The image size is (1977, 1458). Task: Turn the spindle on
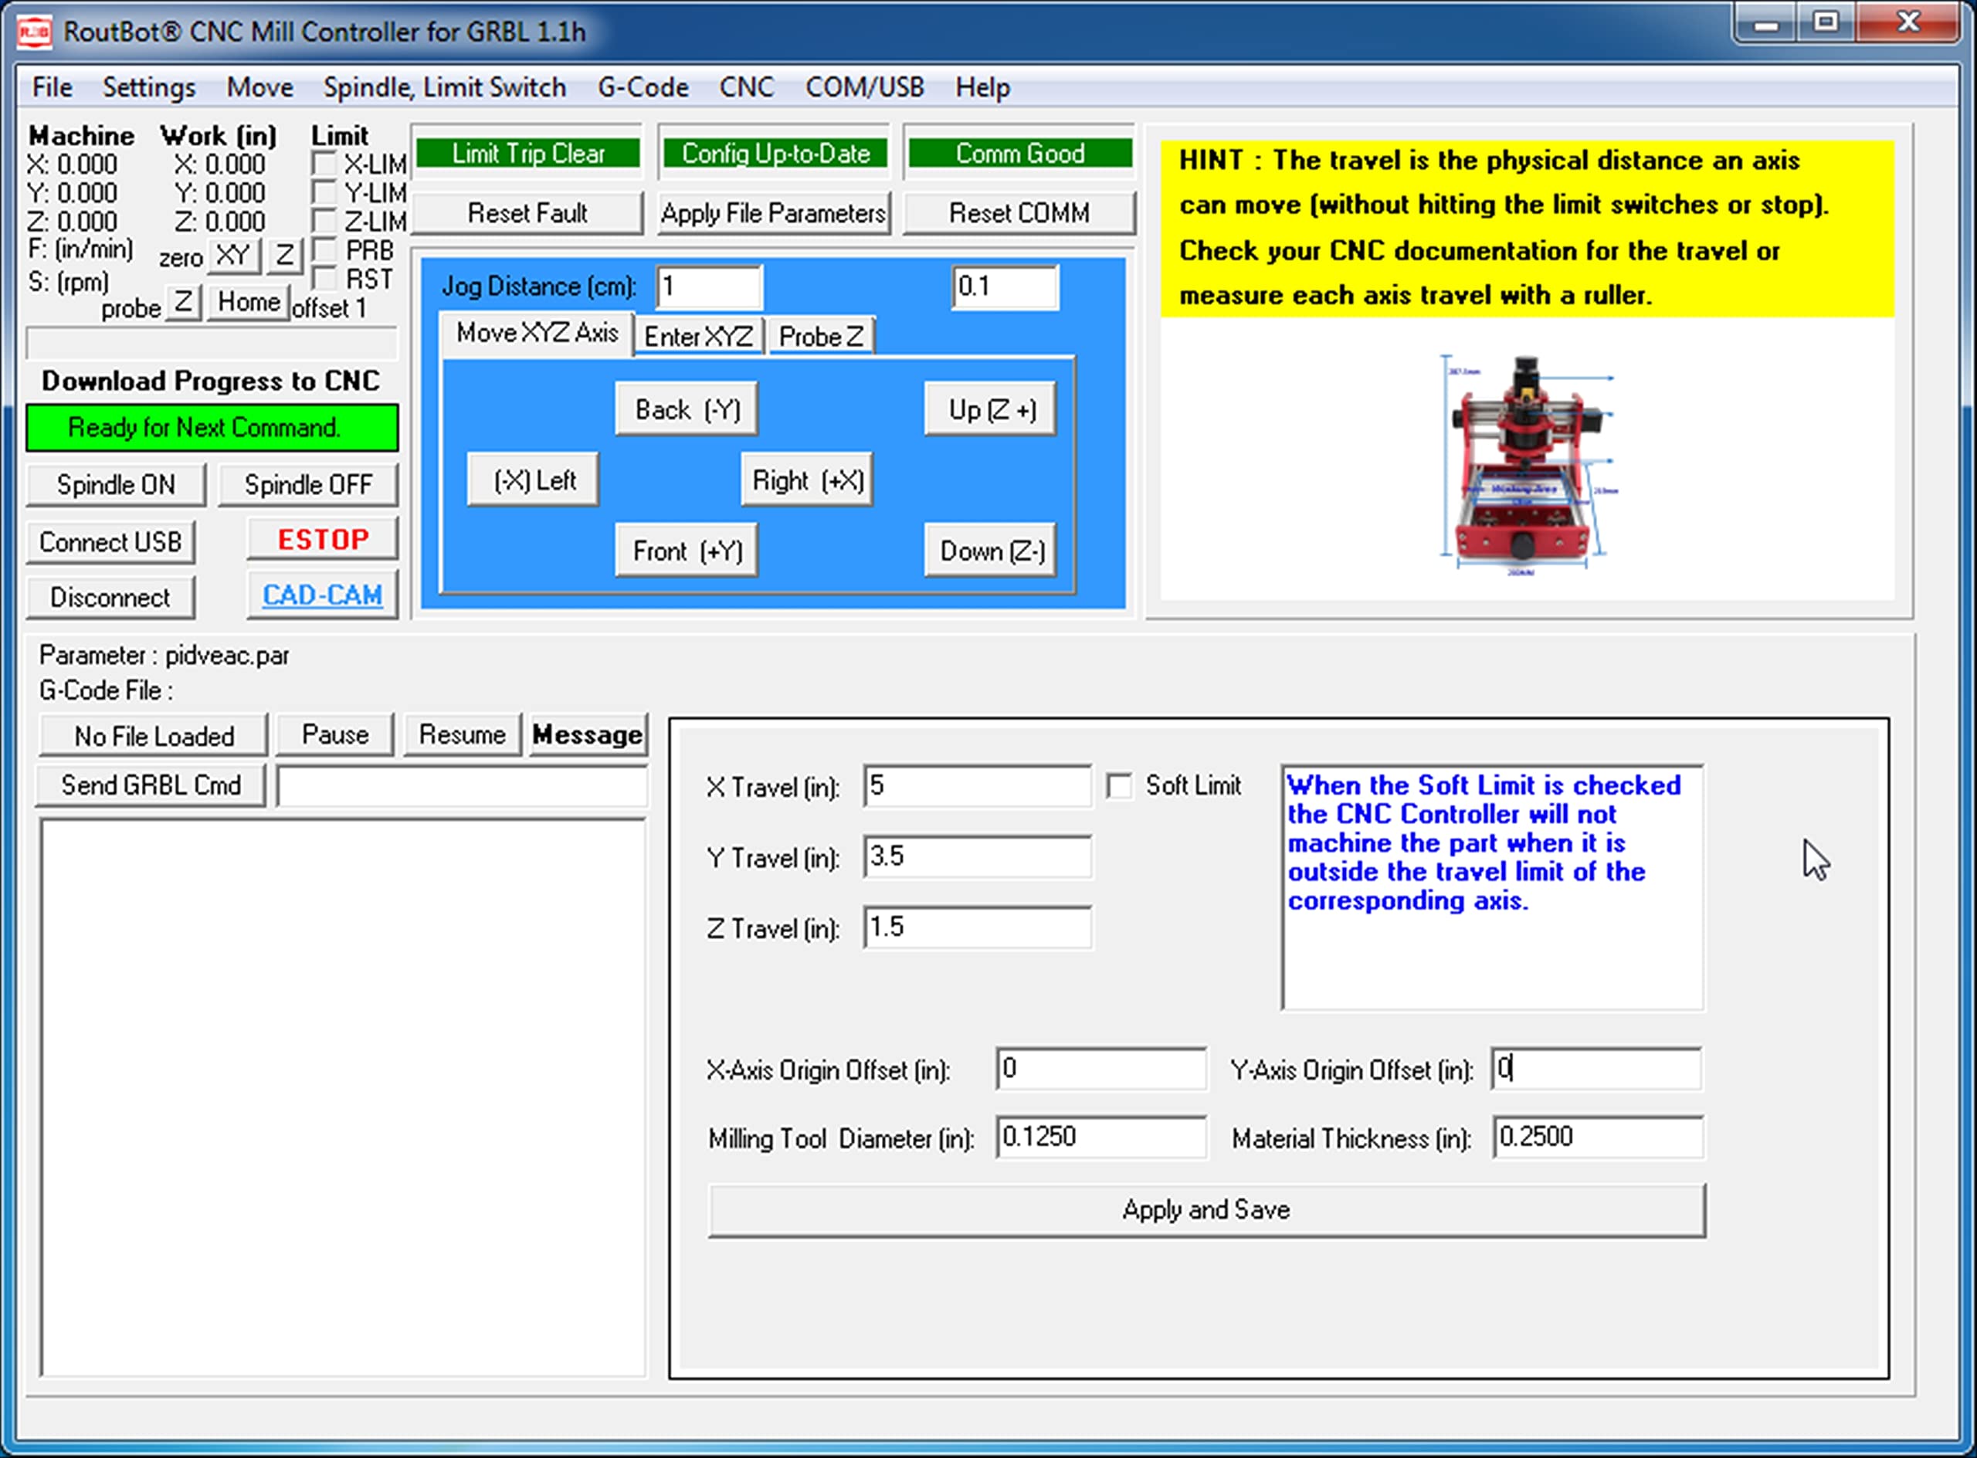[x=116, y=484]
